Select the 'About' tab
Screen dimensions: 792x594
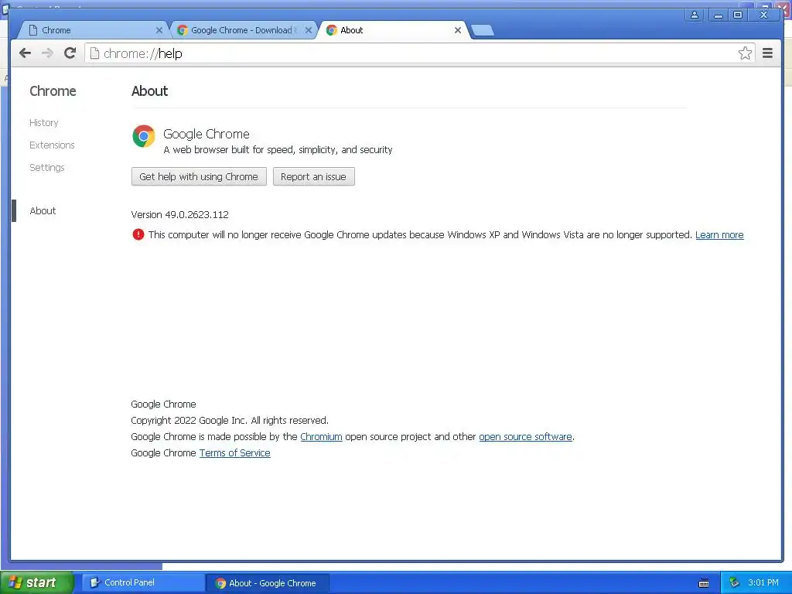393,30
